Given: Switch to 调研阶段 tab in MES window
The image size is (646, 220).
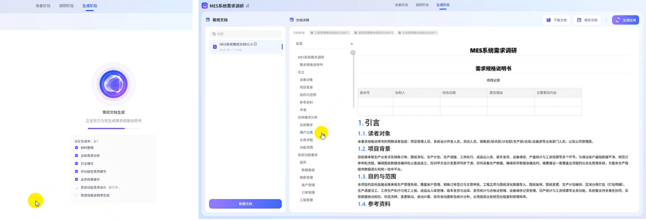Looking at the screenshot, I should coord(422,5).
